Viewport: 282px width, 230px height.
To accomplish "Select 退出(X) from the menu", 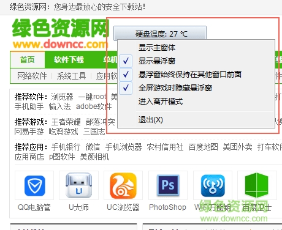I will tap(150, 120).
